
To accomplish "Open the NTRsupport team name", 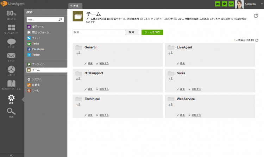I will (94, 73).
